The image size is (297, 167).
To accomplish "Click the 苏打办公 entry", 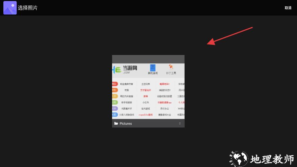I will (164, 109).
